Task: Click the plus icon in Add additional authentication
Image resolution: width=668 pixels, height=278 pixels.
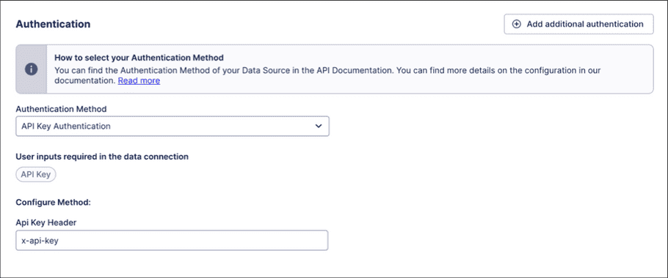Action: 516,24
